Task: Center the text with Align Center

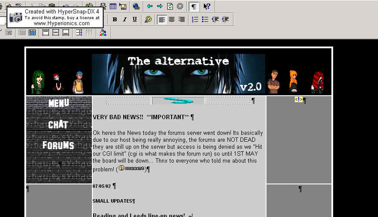Action: click(x=172, y=19)
